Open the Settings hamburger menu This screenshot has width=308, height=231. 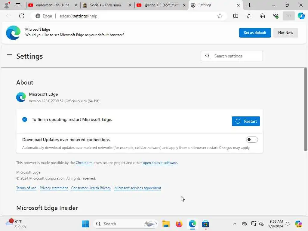(x=10, y=56)
